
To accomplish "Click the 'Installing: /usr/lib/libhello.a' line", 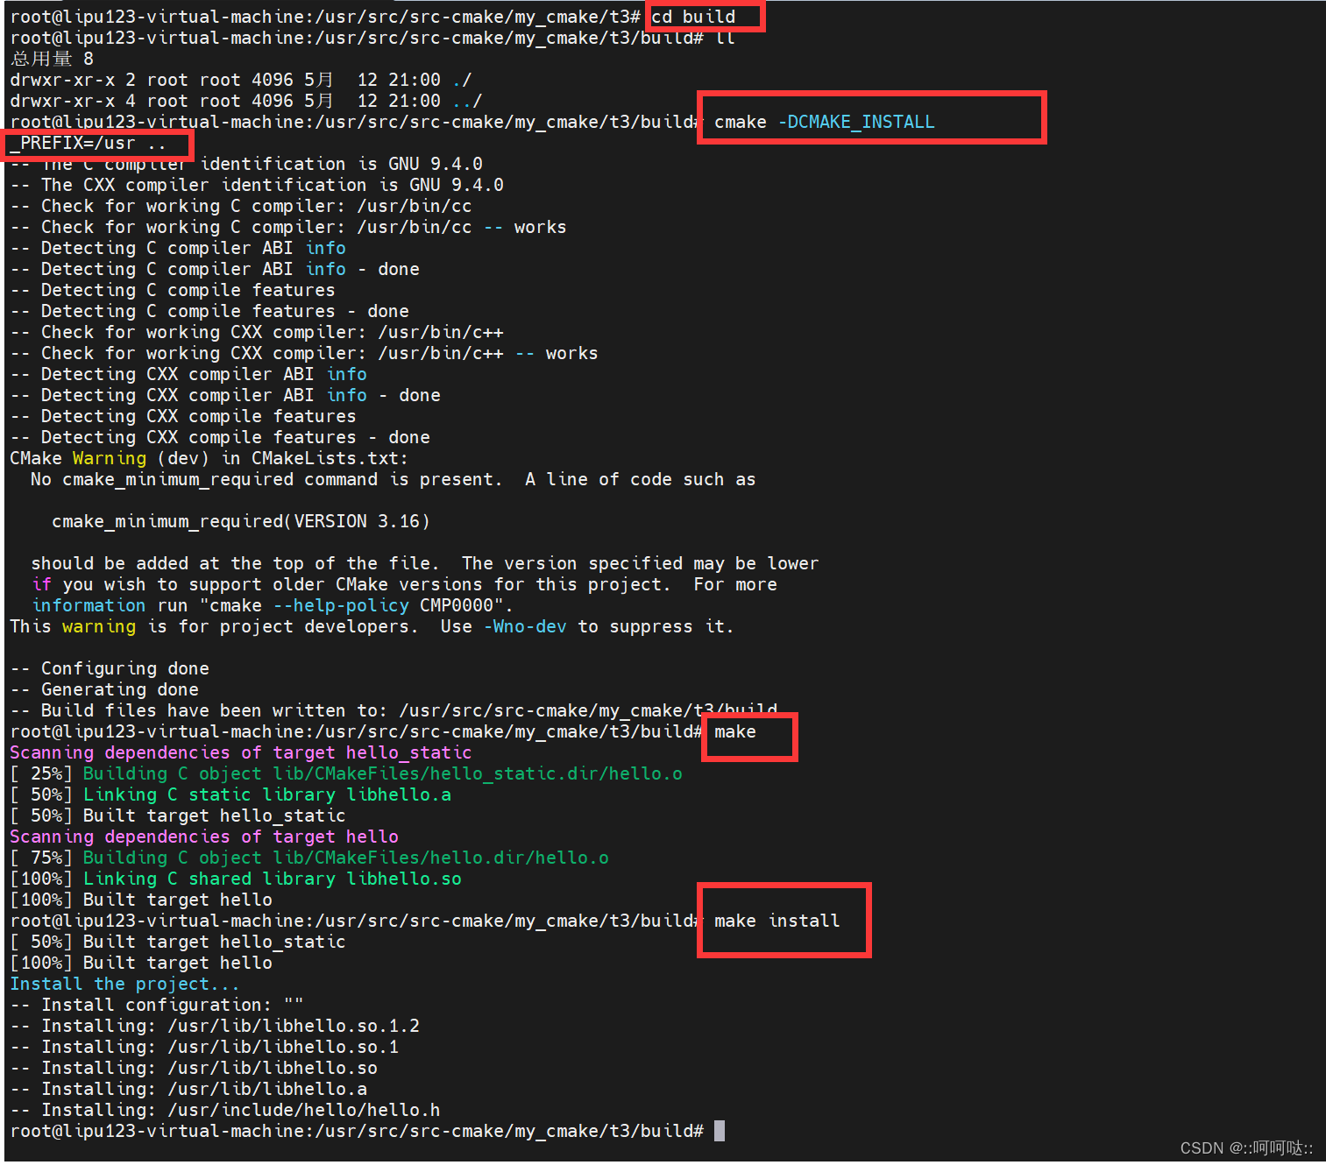I will pos(188,1089).
